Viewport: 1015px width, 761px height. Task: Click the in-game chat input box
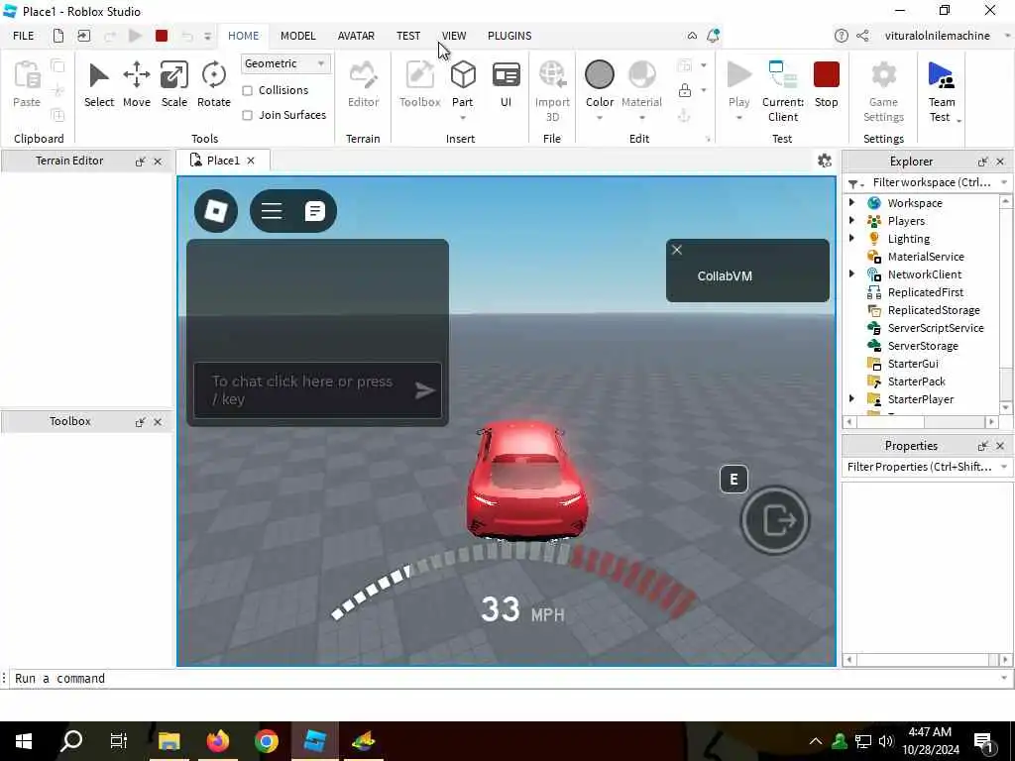click(x=317, y=390)
